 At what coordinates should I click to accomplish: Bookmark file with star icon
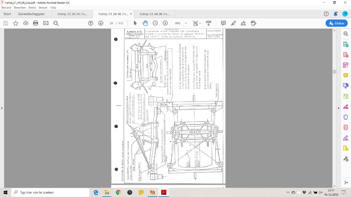16,23
